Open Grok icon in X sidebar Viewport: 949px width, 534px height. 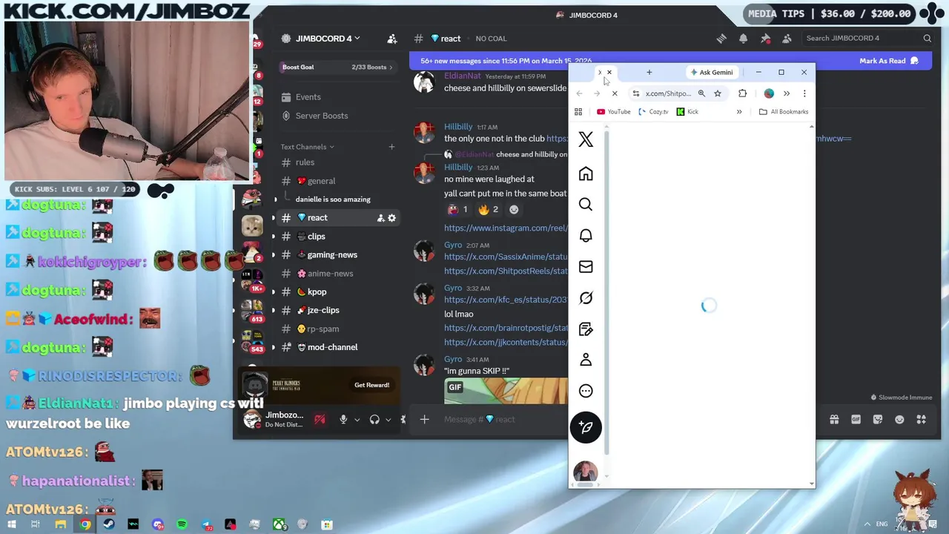click(x=586, y=297)
